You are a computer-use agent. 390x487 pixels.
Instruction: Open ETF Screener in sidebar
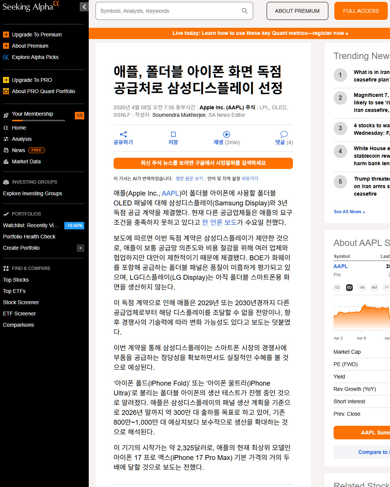click(20, 314)
